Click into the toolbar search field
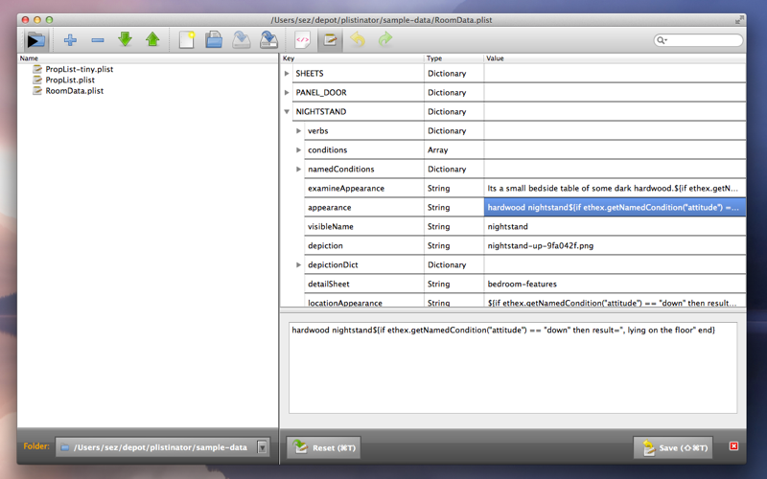Viewport: 767px width, 479px height. click(x=699, y=40)
